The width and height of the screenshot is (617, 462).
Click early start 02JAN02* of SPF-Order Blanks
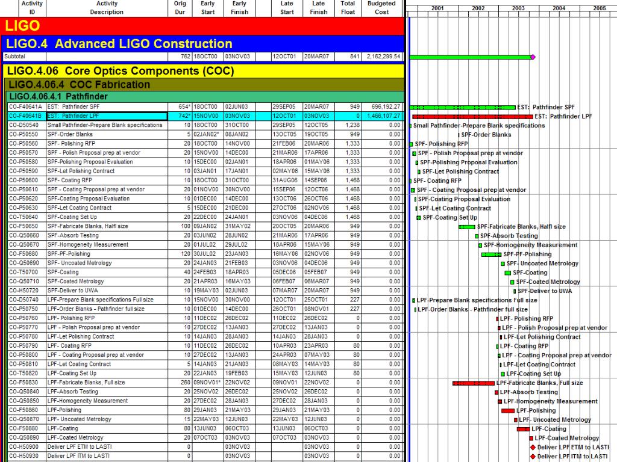207,134
